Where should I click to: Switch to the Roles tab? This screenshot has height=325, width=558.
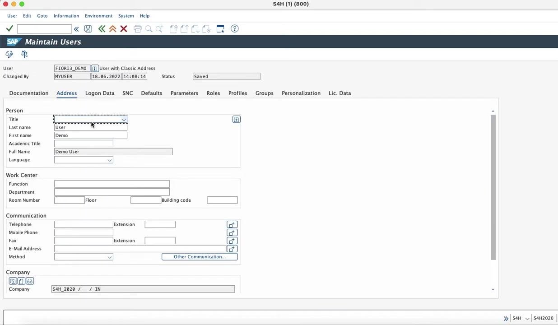213,93
